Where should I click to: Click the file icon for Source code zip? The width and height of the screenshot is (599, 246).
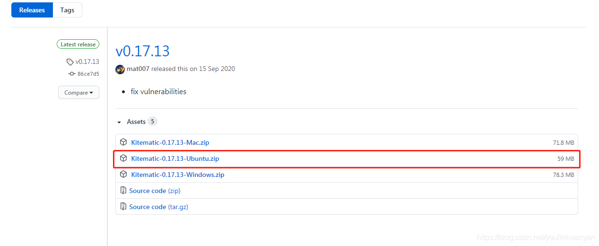[123, 191]
